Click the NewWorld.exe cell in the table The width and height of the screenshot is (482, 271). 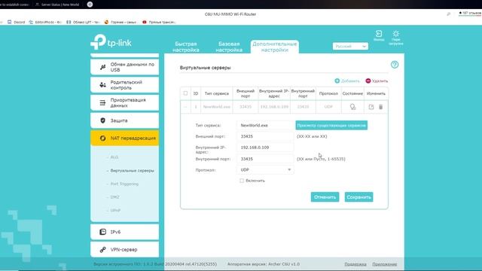pyautogui.click(x=217, y=107)
